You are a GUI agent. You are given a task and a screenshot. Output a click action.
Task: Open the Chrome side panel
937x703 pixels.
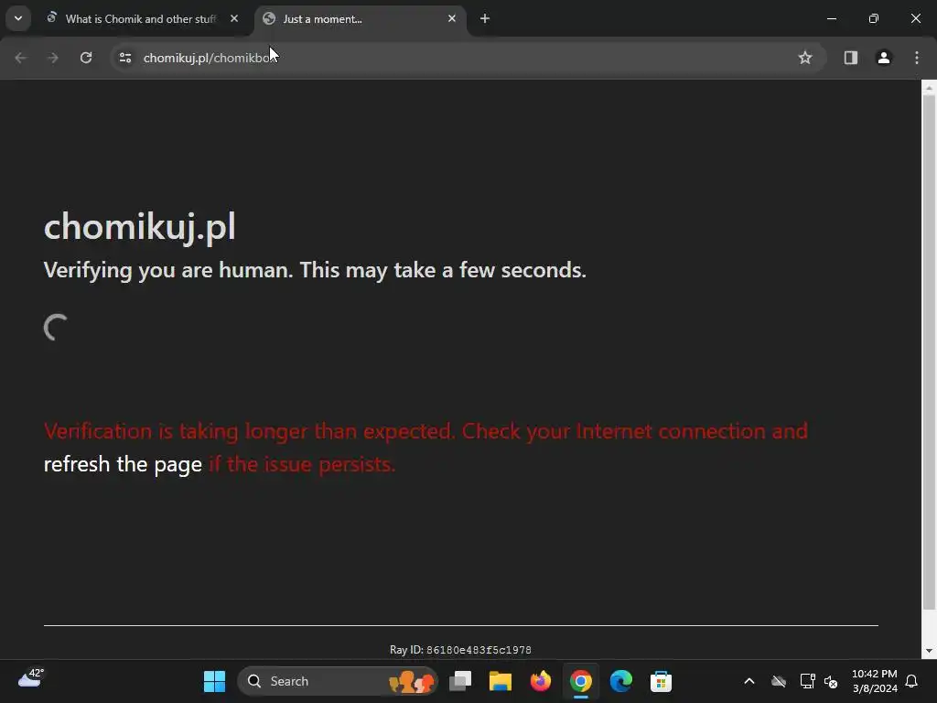pyautogui.click(x=850, y=58)
